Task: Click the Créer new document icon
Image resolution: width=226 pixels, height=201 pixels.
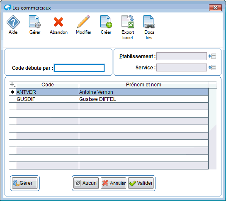Action: click(106, 22)
